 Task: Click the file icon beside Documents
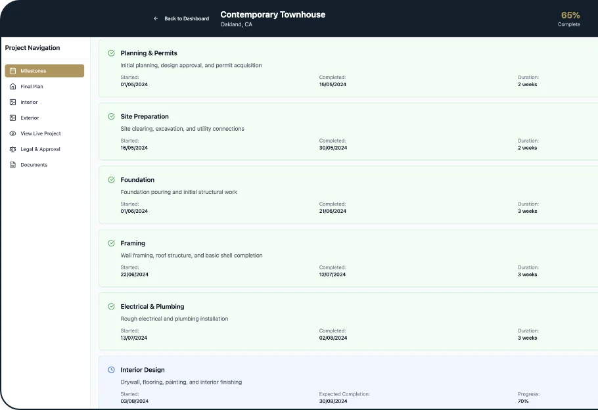[x=12, y=165]
